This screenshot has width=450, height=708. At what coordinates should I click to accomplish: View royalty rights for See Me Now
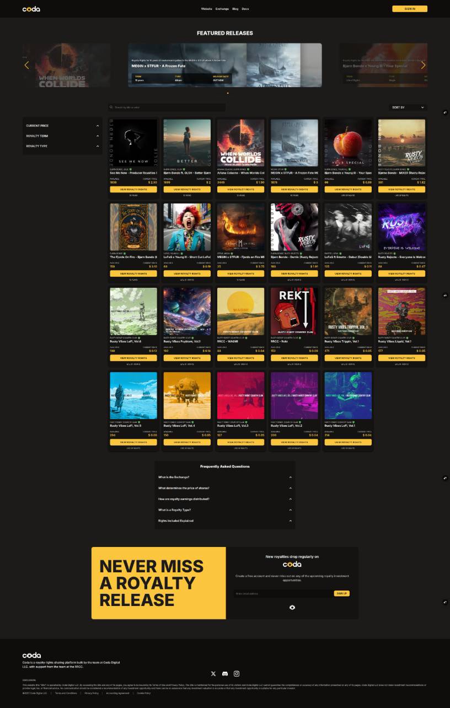tap(133, 189)
